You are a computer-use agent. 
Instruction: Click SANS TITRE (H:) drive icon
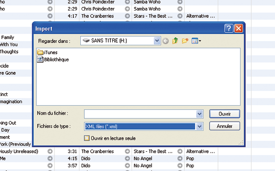click(x=86, y=41)
